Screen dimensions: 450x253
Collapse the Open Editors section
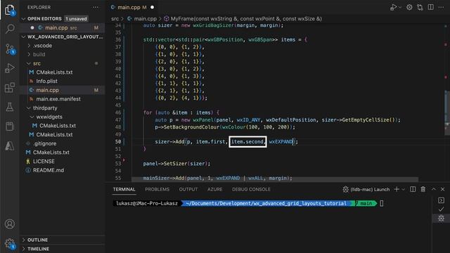pyautogui.click(x=23, y=19)
